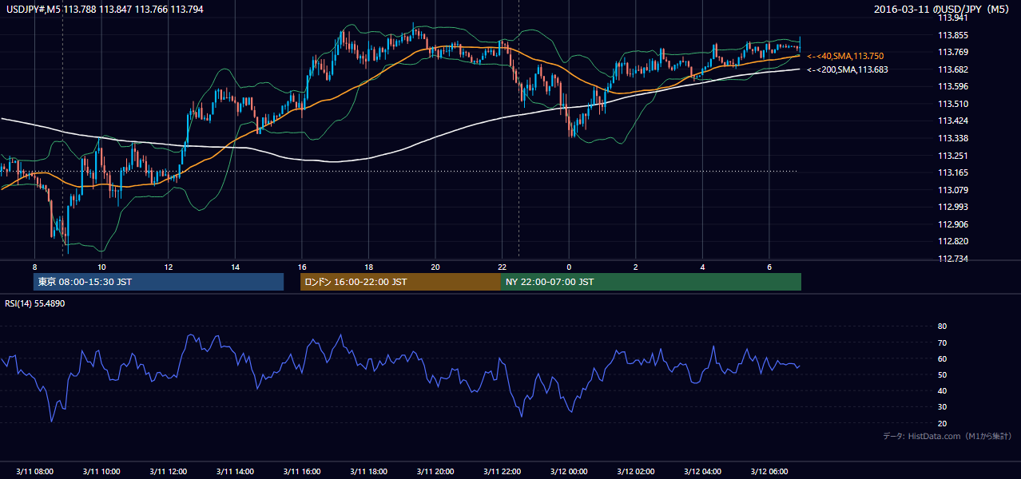Click the RSI(14) 55.4890 indicator label
This screenshot has height=479, width=1021.
point(35,303)
